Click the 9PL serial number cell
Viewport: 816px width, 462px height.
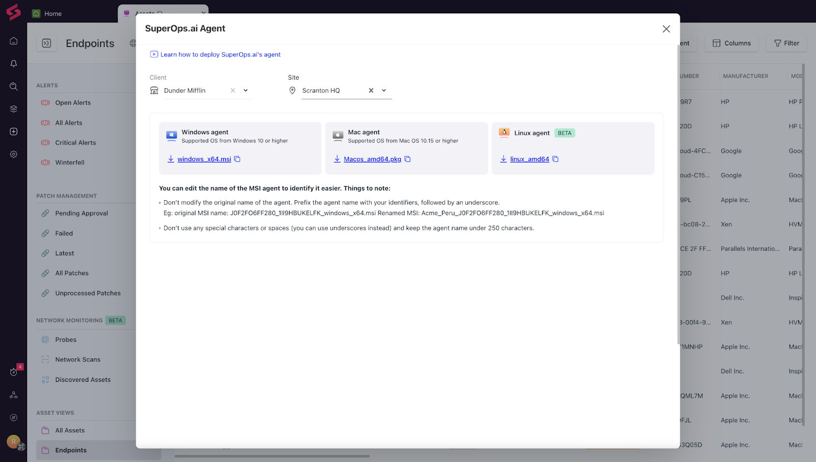pos(686,200)
